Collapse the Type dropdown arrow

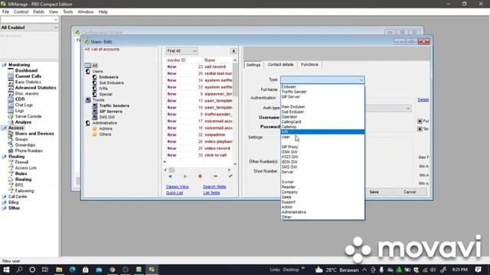click(x=361, y=80)
